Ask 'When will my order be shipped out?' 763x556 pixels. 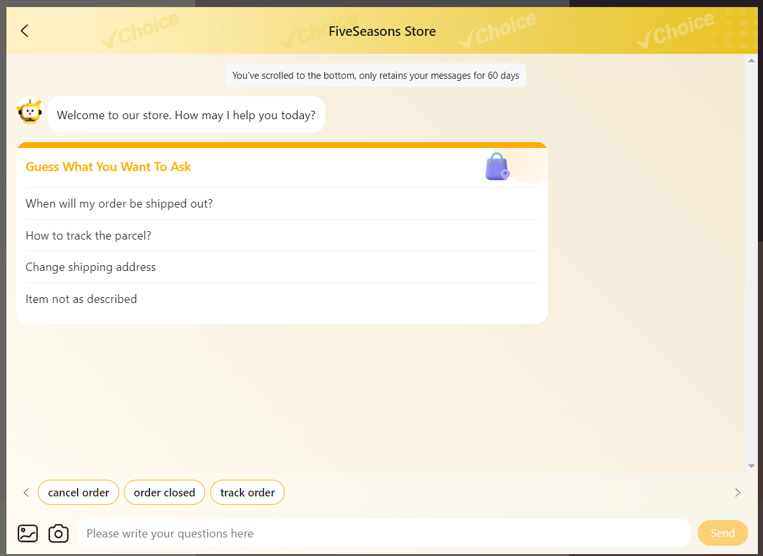[281, 204]
